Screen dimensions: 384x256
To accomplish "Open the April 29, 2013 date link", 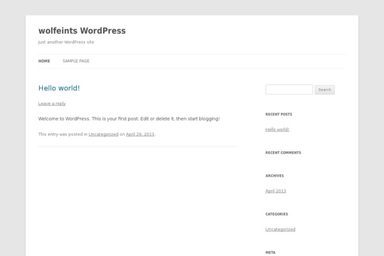I will point(140,134).
